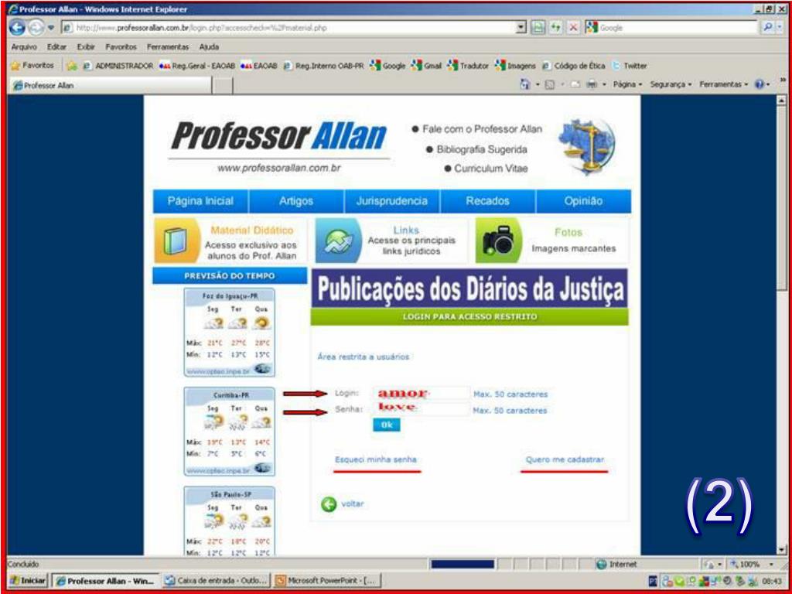Open the Recados navigation tab
This screenshot has width=792, height=594.
pyautogui.click(x=487, y=201)
